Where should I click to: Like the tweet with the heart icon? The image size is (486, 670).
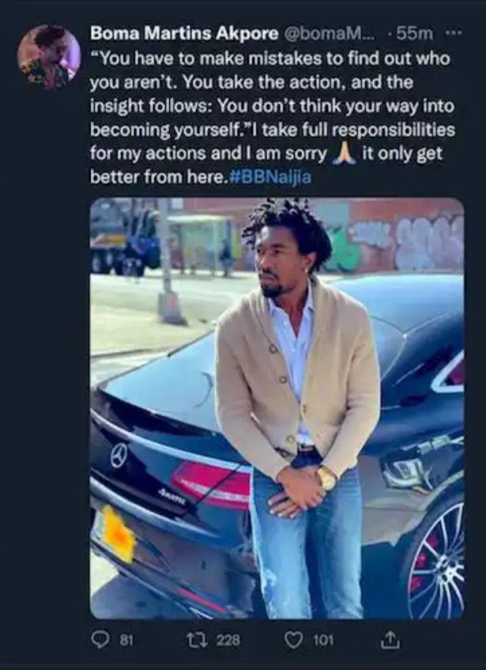(293, 640)
